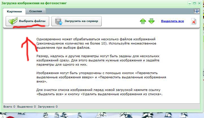204x118 pixels.
Task: Close the 'Загрузка изображения на фотохостинг' window
Action: tap(199, 3)
